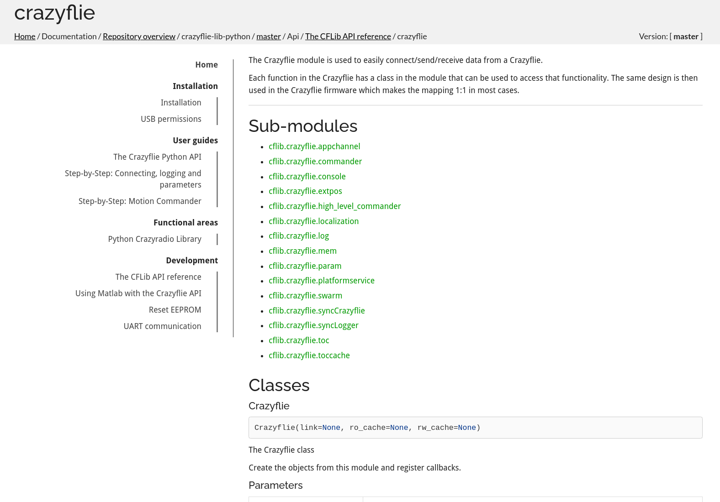Open cflib.crazyflie.localization sub-module
The width and height of the screenshot is (720, 502).
[313, 221]
